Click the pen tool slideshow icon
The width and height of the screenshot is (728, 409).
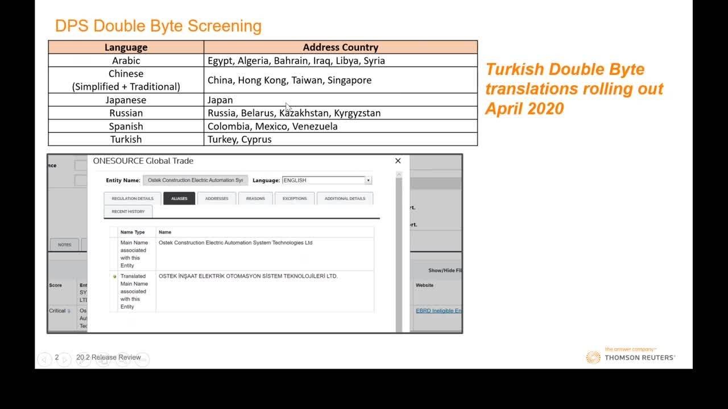[x=83, y=358]
